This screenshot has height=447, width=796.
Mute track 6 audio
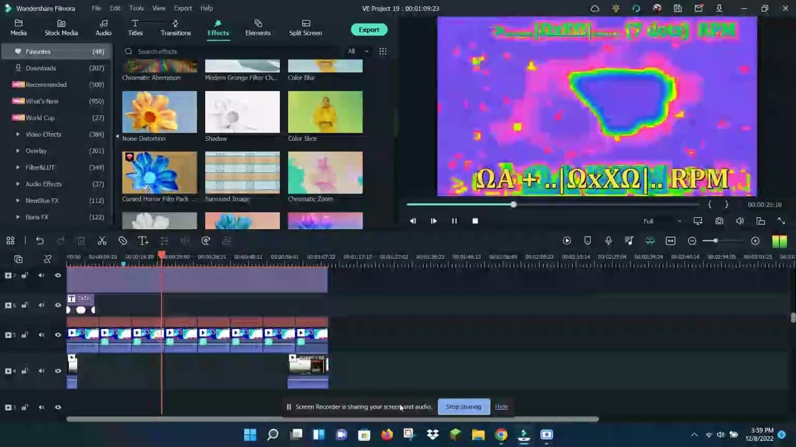coord(41,305)
